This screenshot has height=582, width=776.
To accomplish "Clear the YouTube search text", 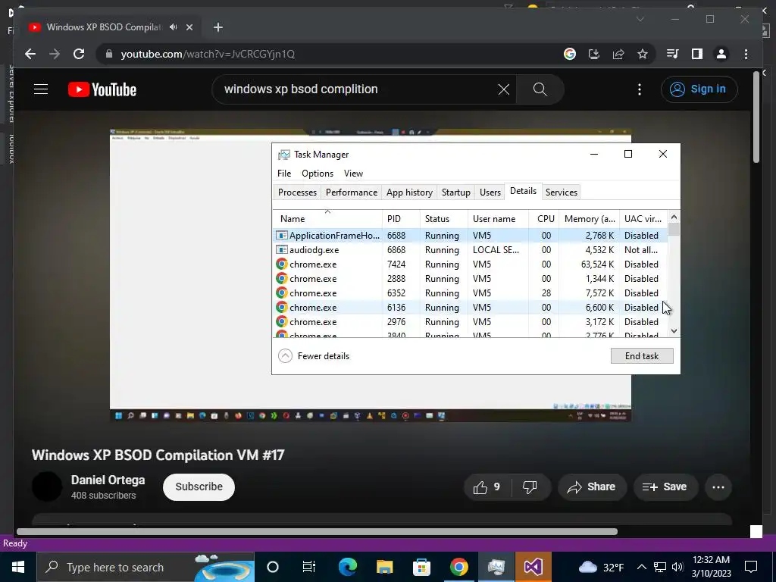I will click(x=503, y=89).
